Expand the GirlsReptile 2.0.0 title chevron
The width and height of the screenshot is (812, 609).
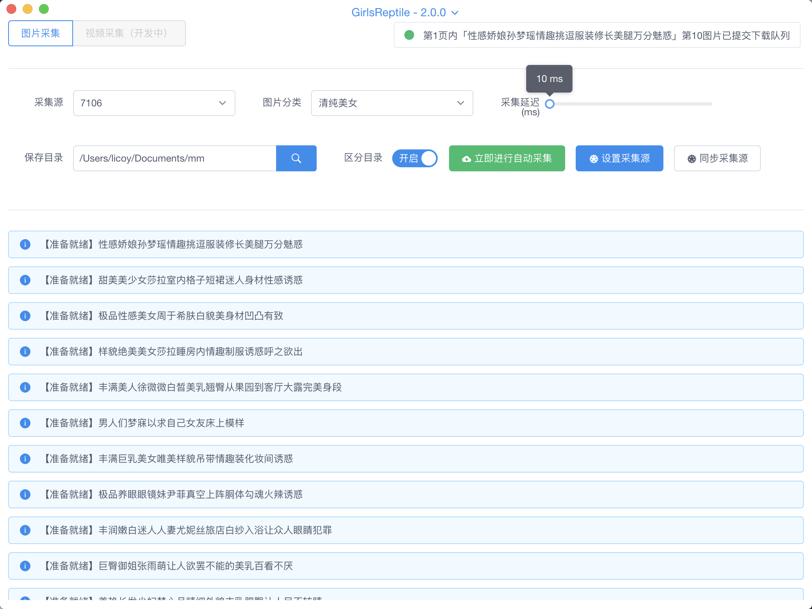coord(455,13)
